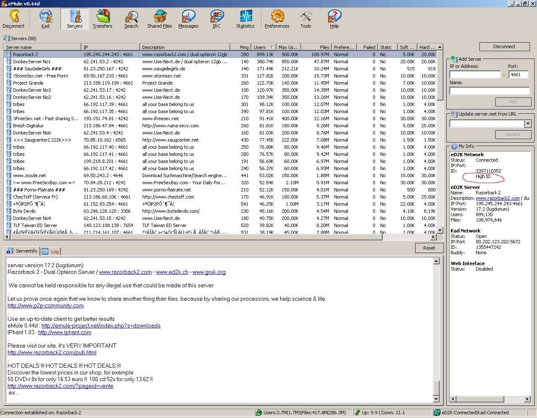The height and width of the screenshot is (418, 537).
Task: Expand the server.met URL dropdown
Action: click(528, 124)
